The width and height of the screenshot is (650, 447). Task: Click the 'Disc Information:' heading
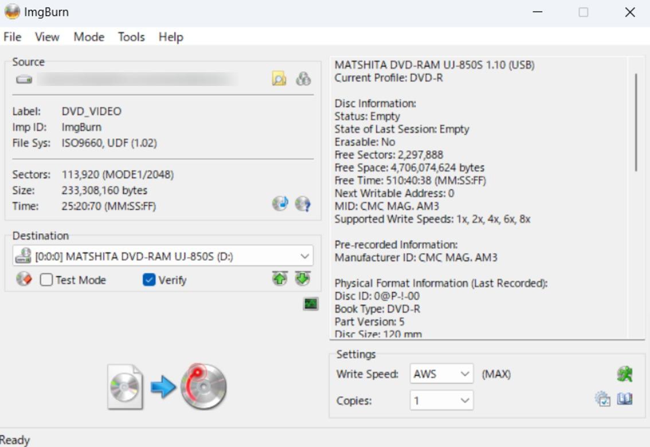coord(375,104)
